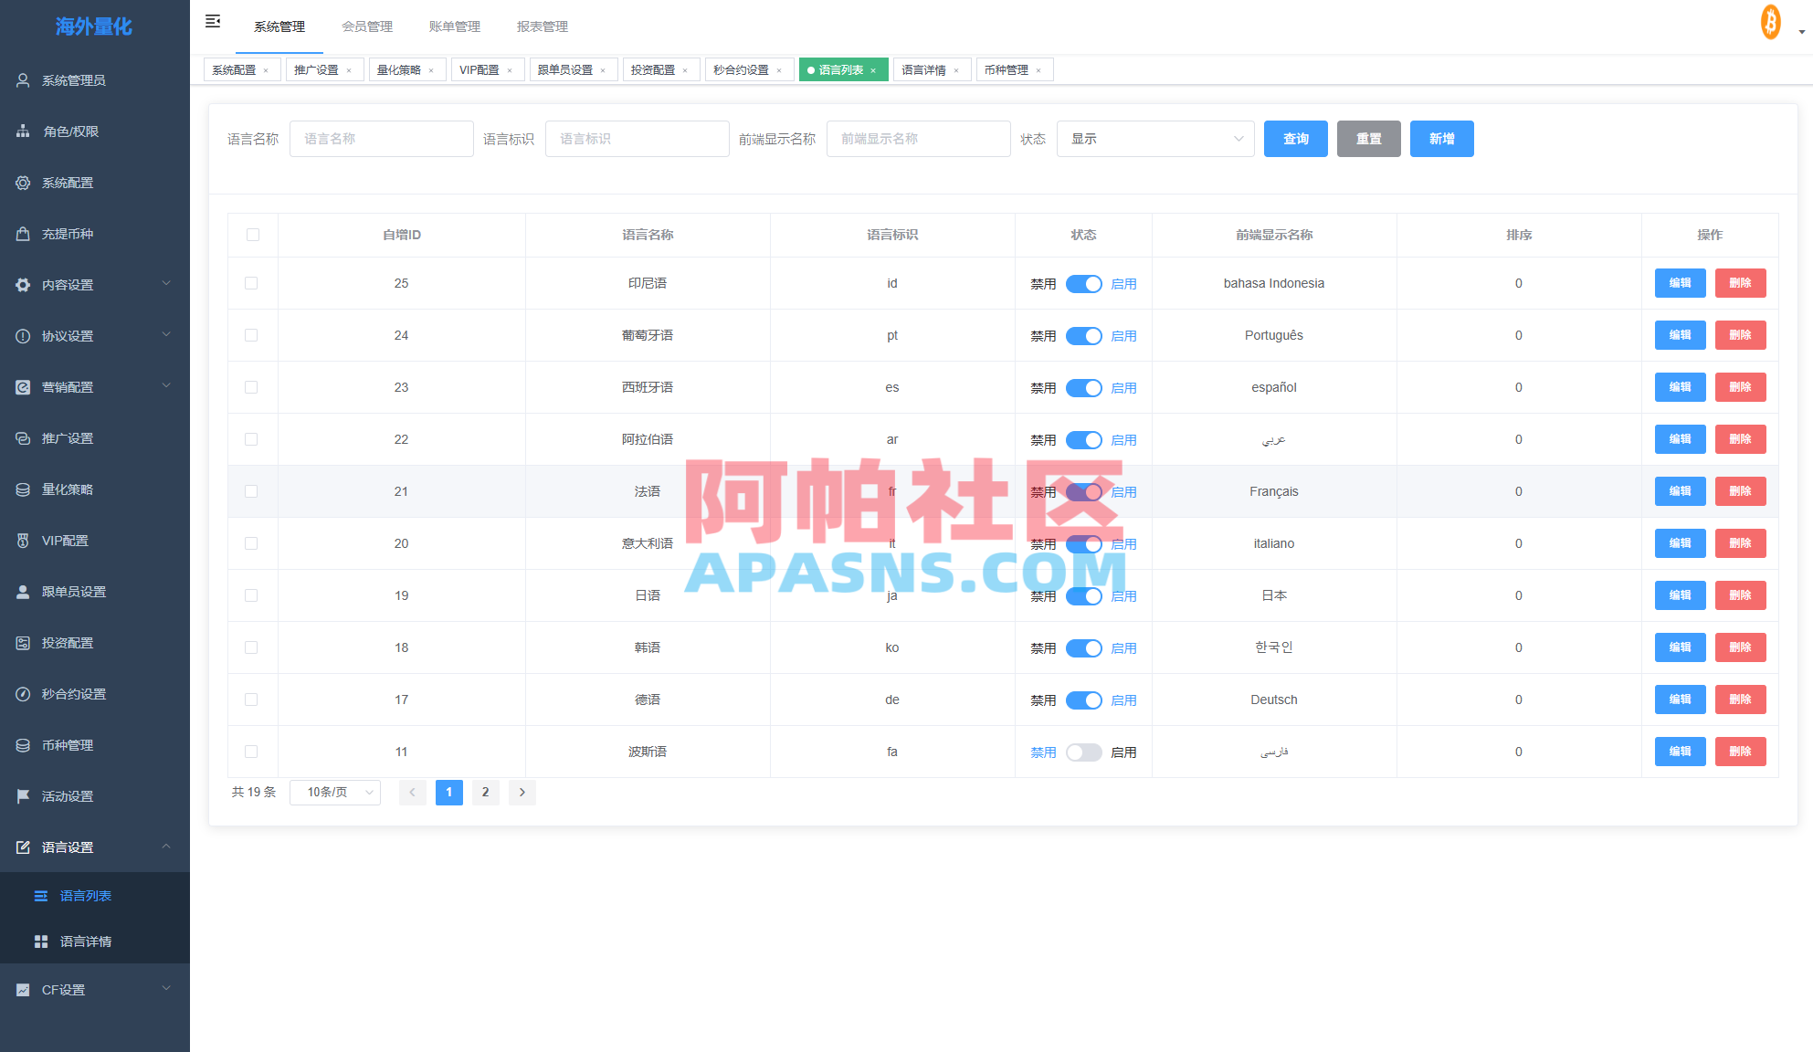Screen dimensions: 1813x1052
Task: Open the 状态 display dropdown
Action: (1154, 139)
